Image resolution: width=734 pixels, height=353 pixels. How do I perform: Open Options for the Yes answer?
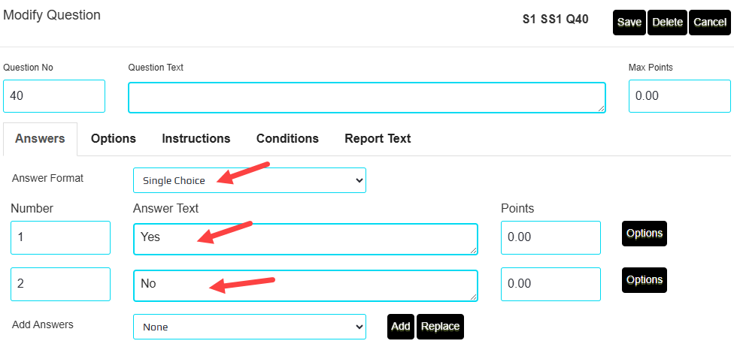pyautogui.click(x=645, y=234)
